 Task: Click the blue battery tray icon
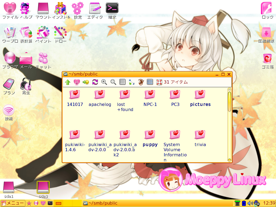click(244, 203)
